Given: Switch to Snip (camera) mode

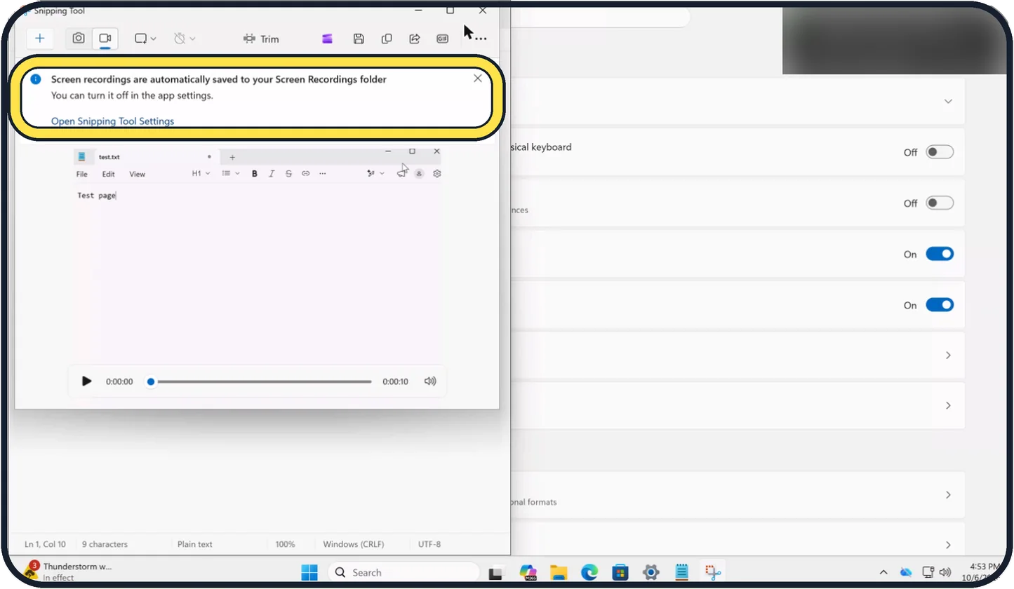Looking at the screenshot, I should pos(79,39).
